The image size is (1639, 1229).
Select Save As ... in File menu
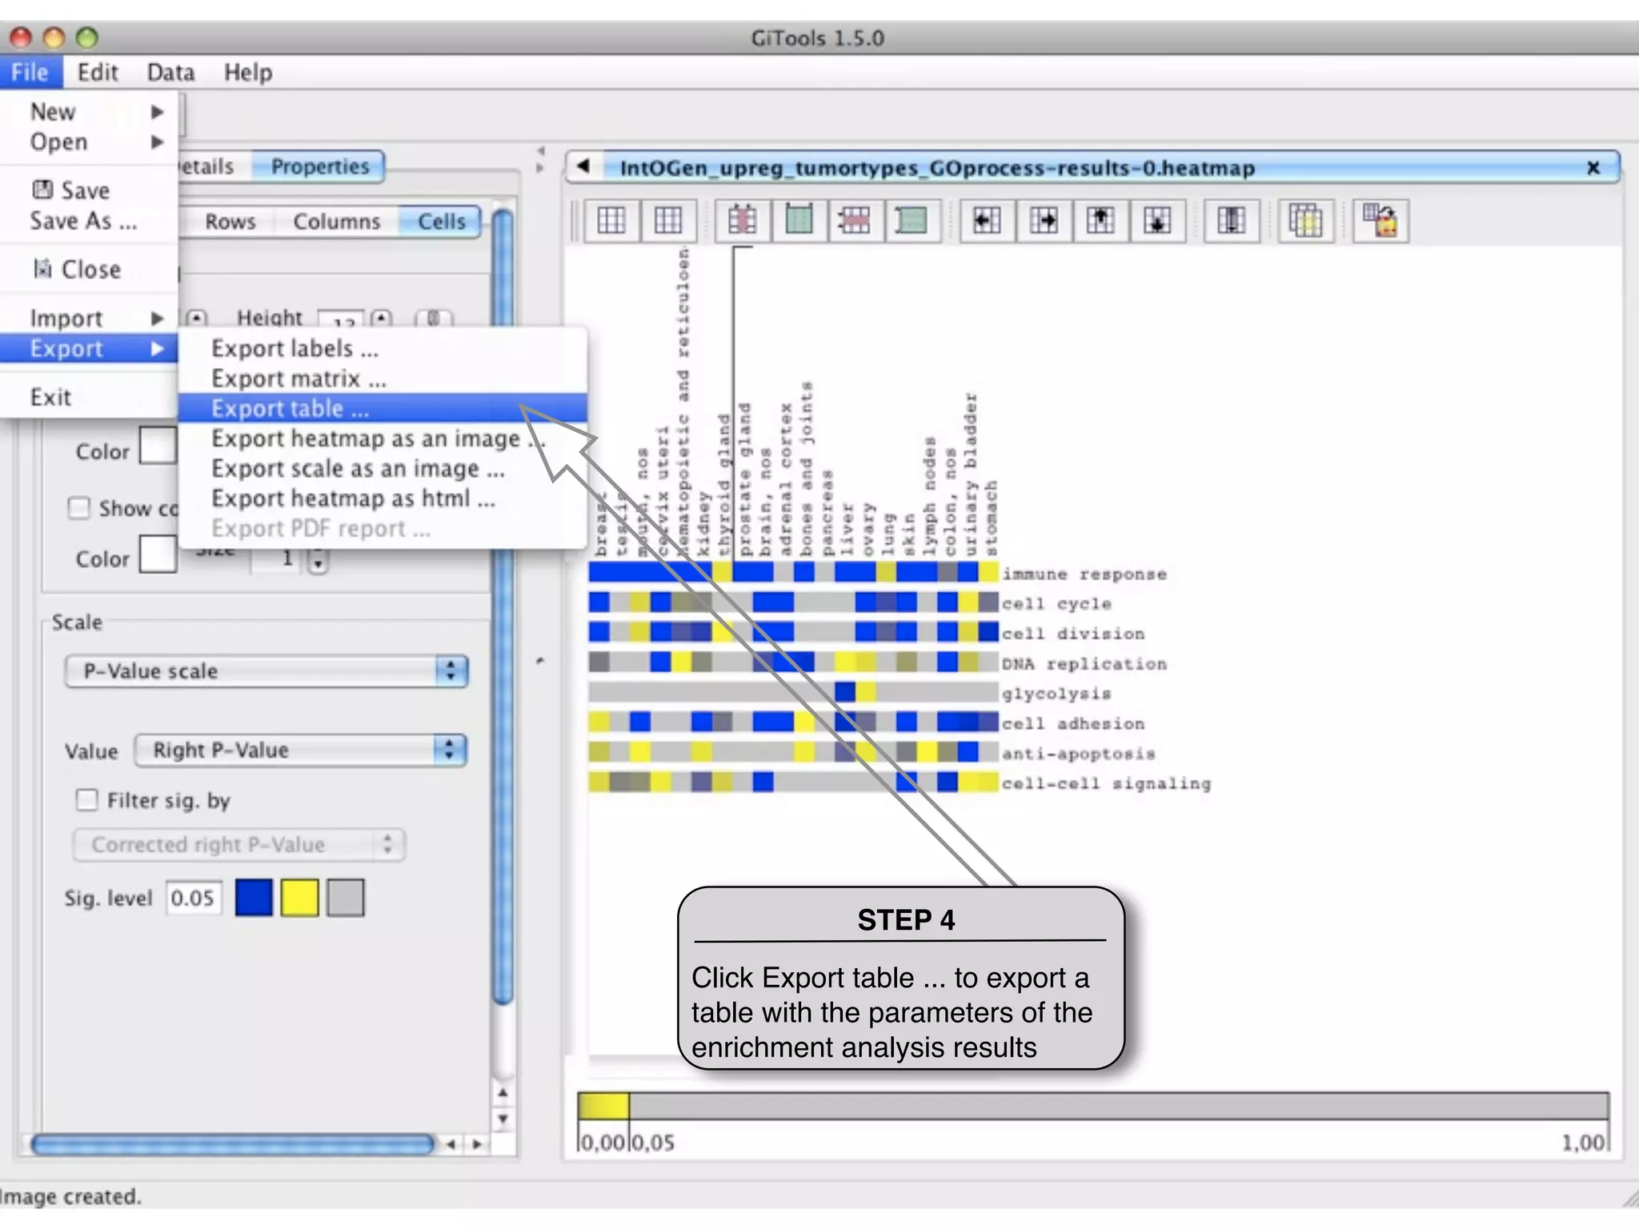coord(88,220)
